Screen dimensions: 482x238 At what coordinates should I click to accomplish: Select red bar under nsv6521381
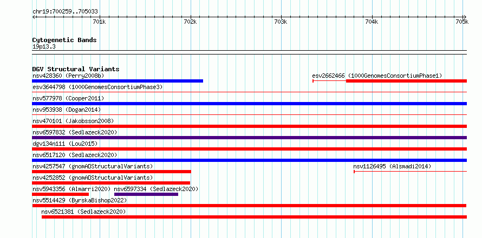(x=254, y=217)
